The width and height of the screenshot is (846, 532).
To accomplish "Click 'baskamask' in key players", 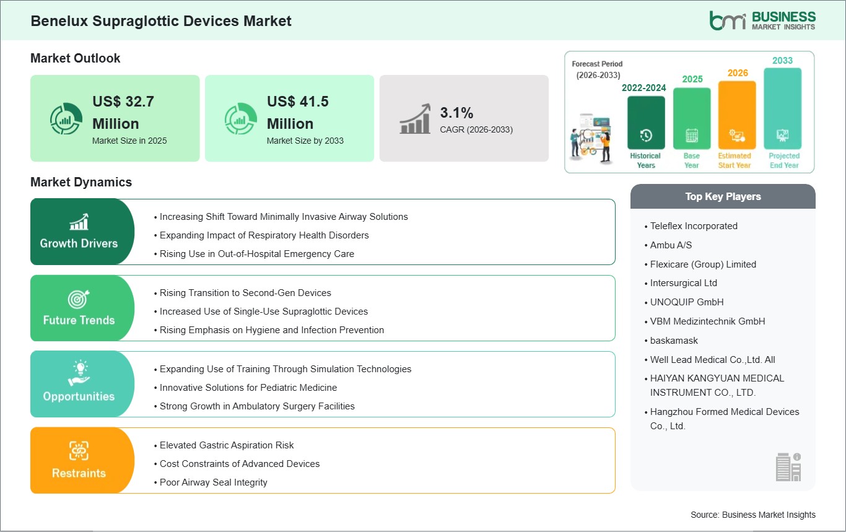I will click(x=674, y=341).
